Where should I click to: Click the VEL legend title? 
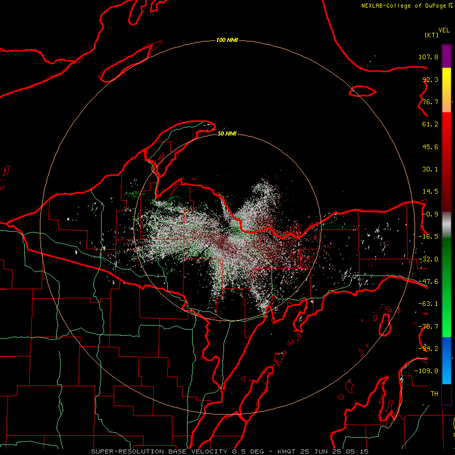pos(444,30)
